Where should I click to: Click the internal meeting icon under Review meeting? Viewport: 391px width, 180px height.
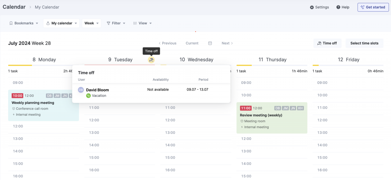pyautogui.click(x=243, y=127)
